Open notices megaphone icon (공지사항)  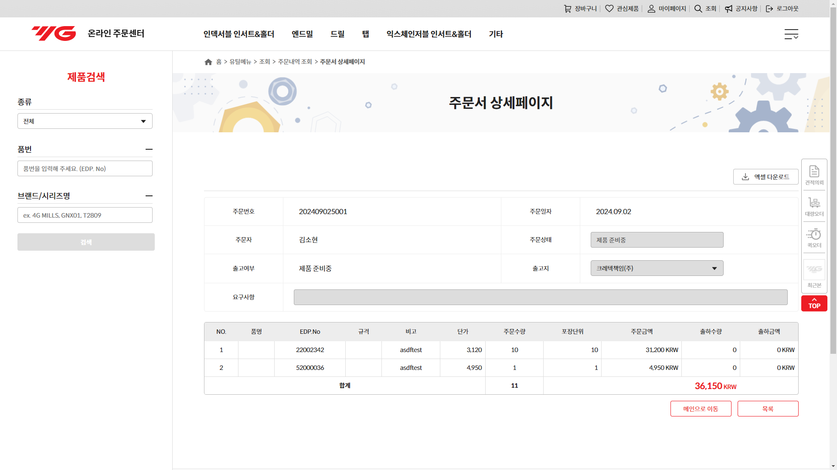(x=728, y=9)
